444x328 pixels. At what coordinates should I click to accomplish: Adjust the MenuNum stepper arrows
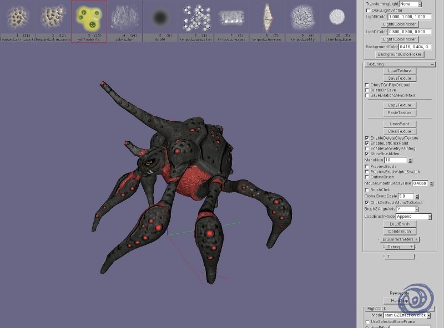[410, 160]
